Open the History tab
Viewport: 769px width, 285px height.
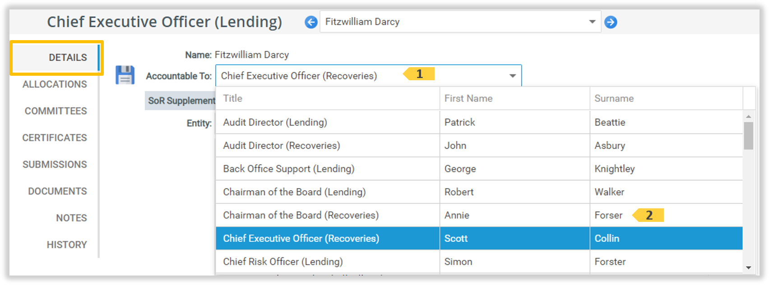click(x=67, y=244)
